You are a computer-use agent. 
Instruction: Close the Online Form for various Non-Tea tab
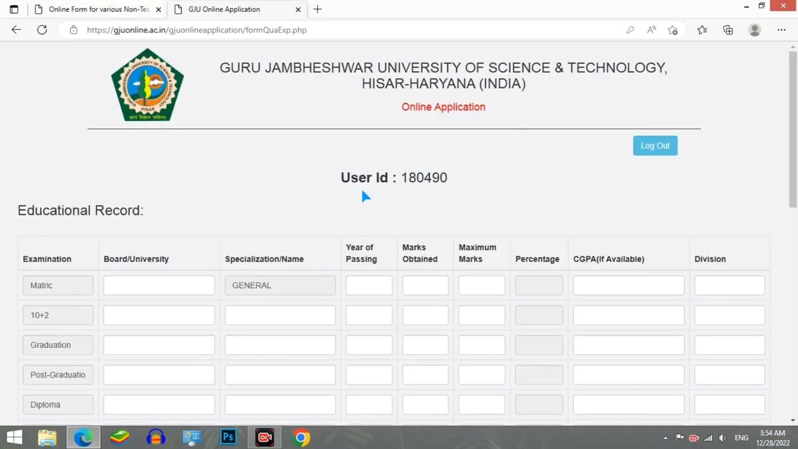pos(158,9)
